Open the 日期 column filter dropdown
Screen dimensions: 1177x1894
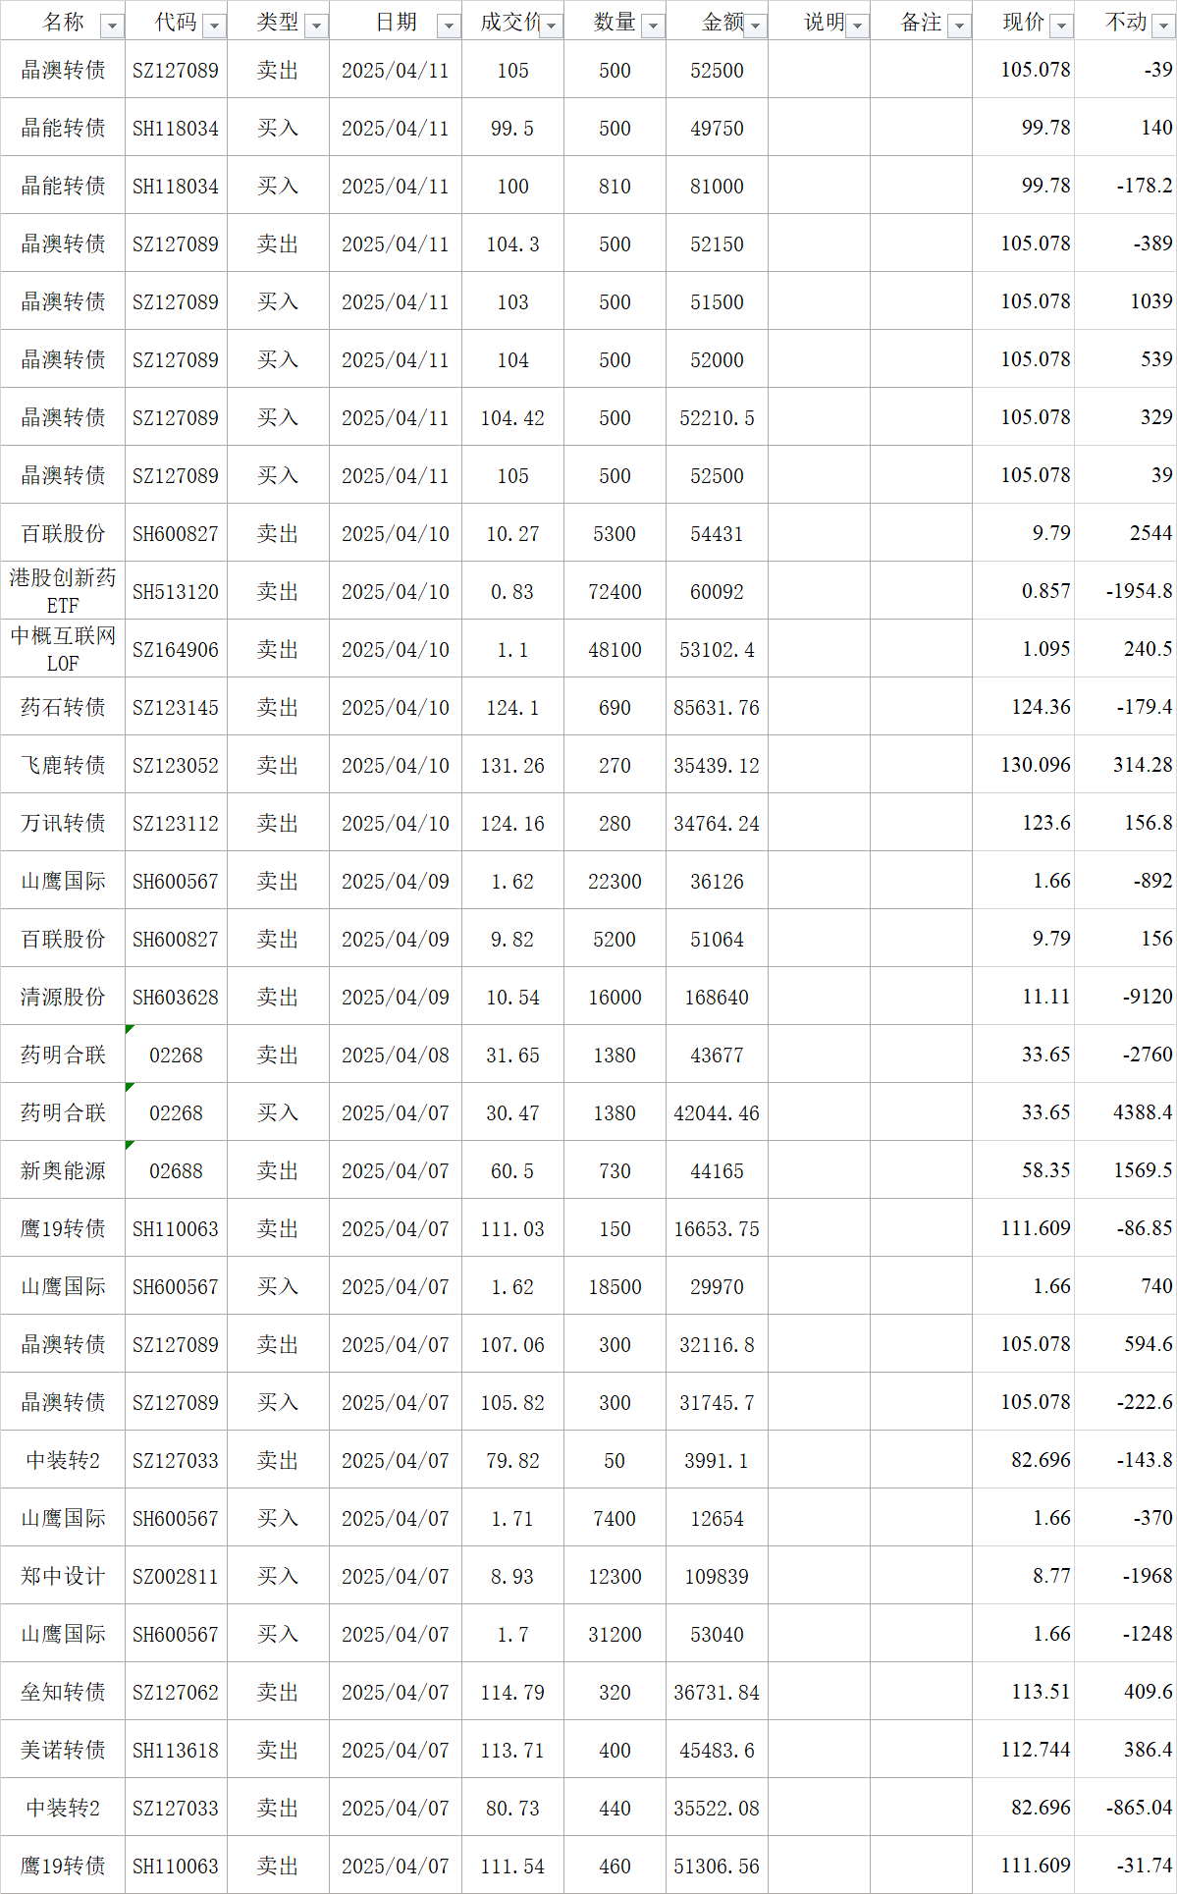[x=449, y=27]
